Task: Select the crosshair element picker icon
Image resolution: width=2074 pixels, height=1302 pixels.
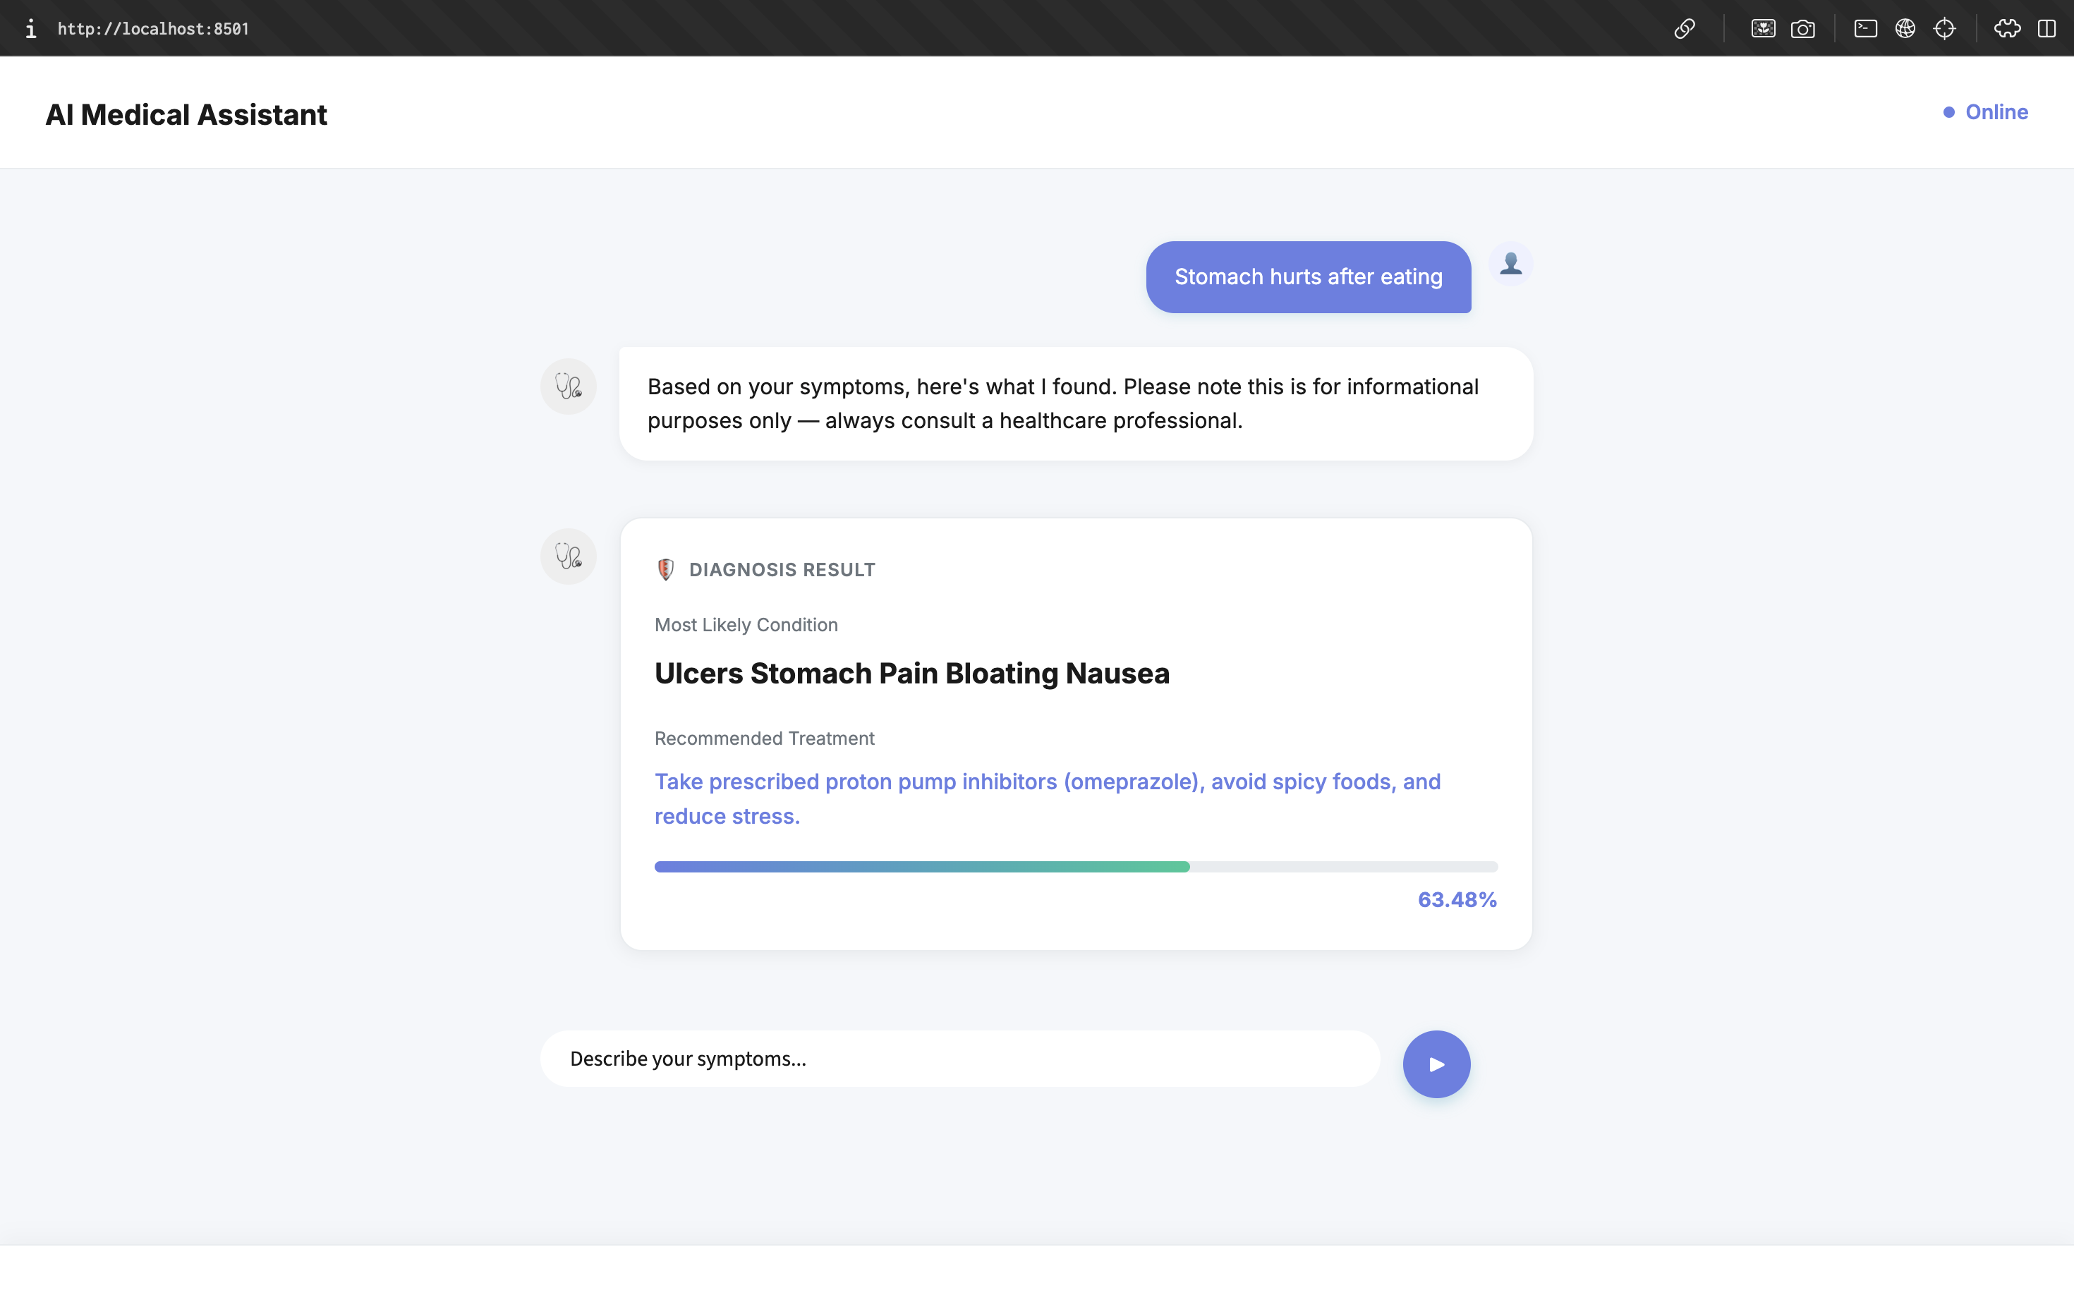Action: coord(1946,28)
